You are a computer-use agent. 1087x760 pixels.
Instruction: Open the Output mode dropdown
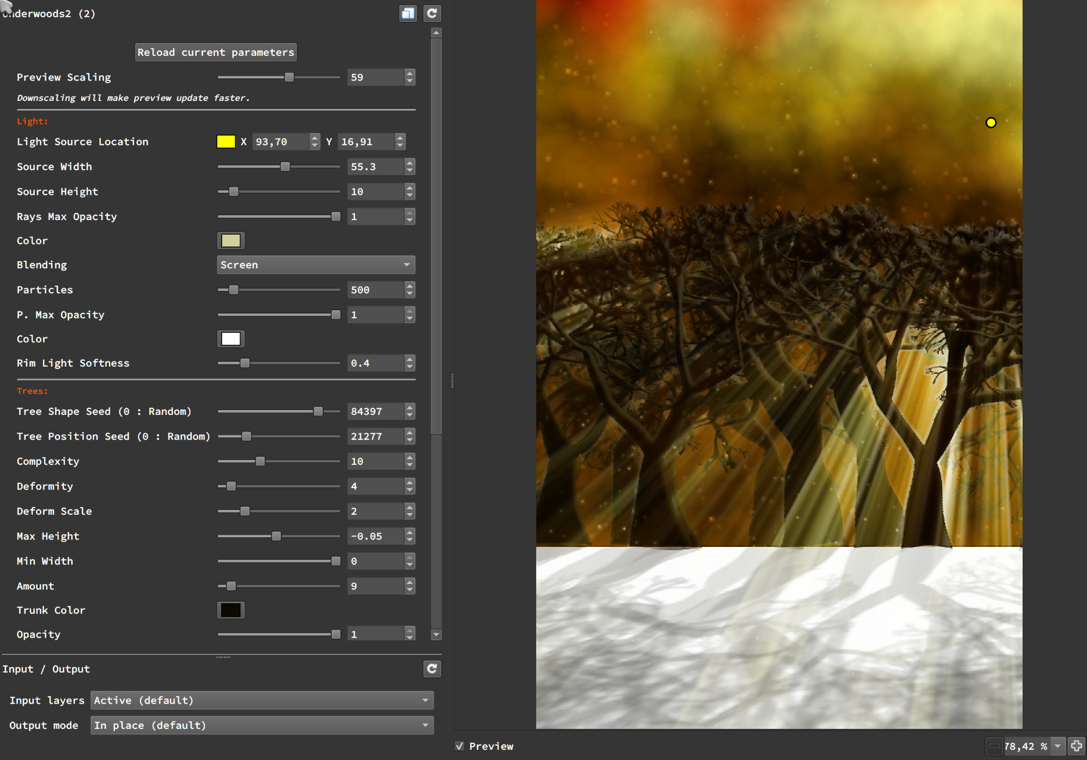(x=262, y=726)
